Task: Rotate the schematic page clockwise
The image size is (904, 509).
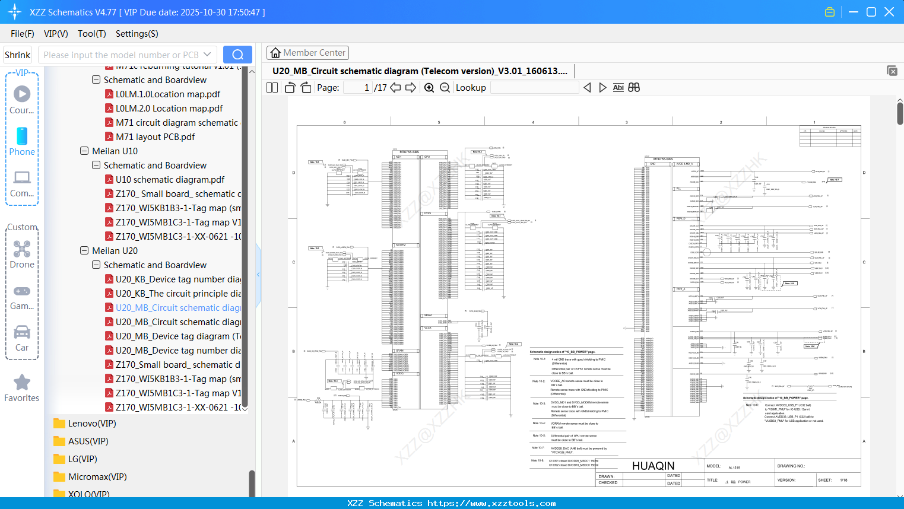Action: [x=305, y=87]
